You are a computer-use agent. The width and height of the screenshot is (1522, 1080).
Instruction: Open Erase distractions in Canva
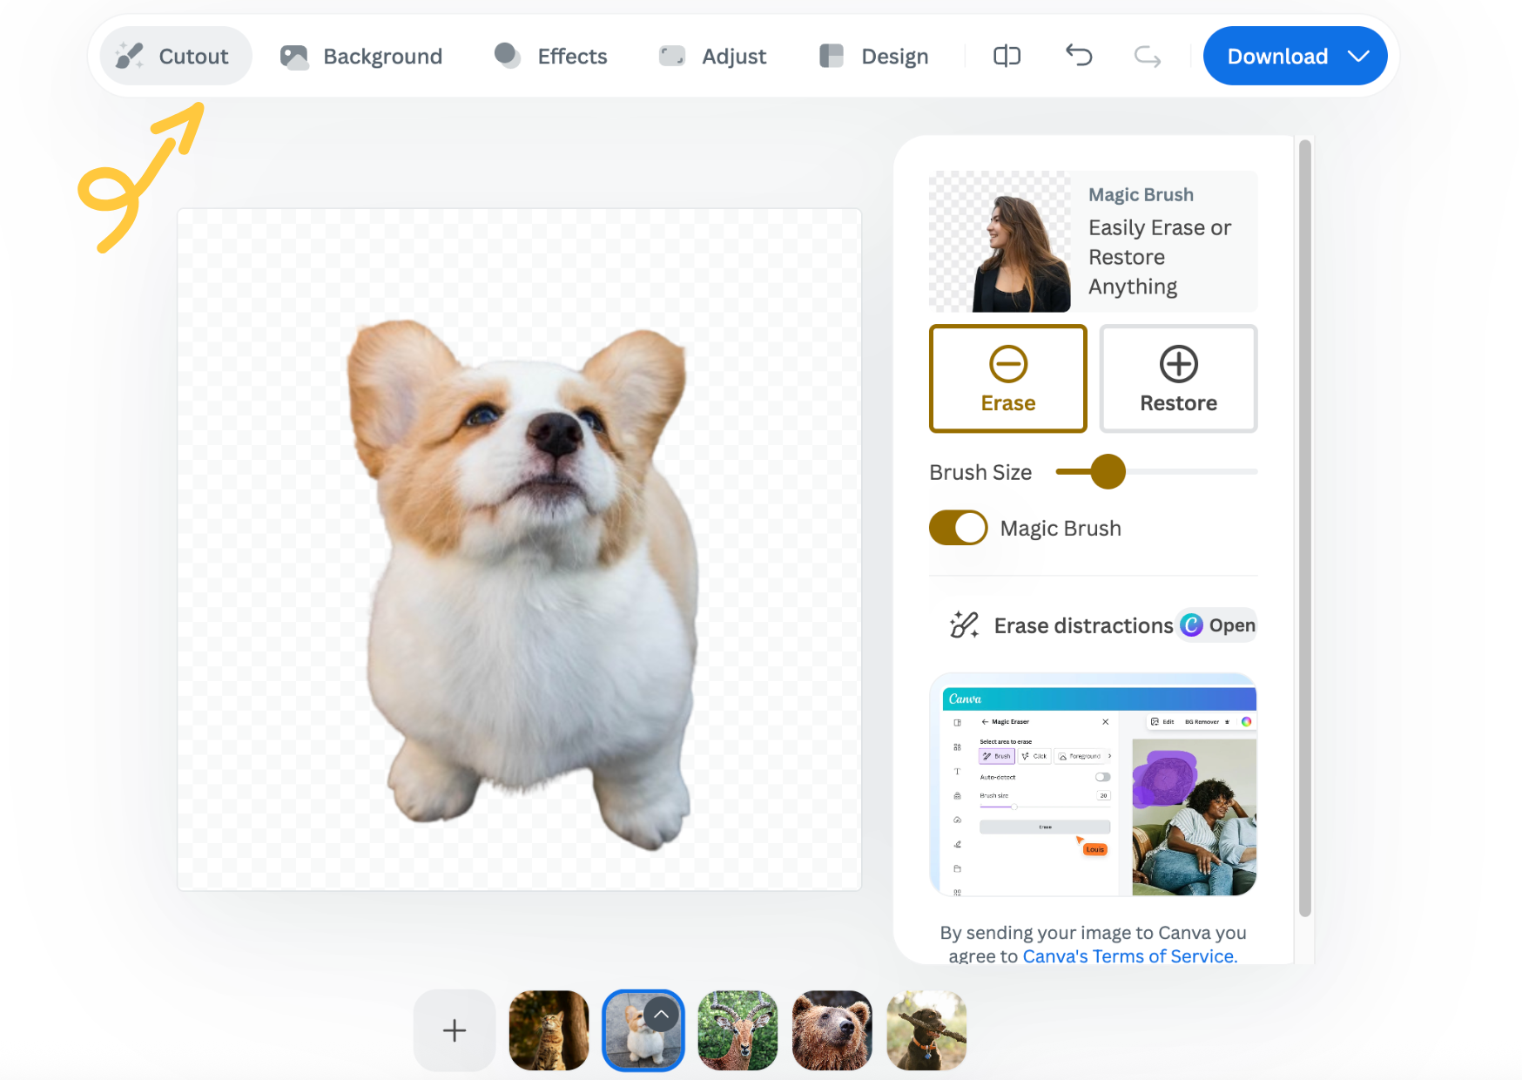1218,625
